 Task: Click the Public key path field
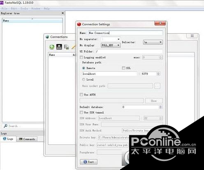(x=112, y=145)
